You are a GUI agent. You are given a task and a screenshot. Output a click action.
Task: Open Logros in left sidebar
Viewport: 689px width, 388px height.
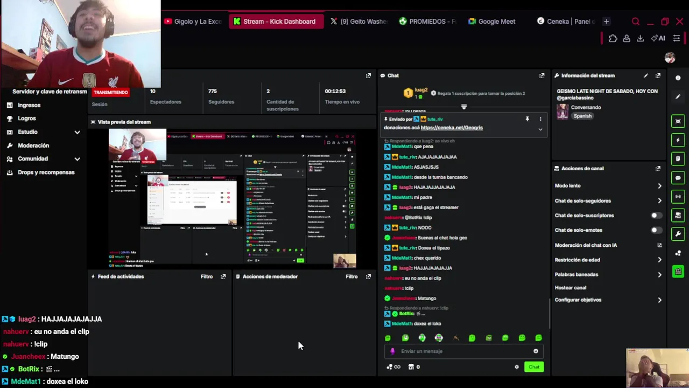(27, 119)
